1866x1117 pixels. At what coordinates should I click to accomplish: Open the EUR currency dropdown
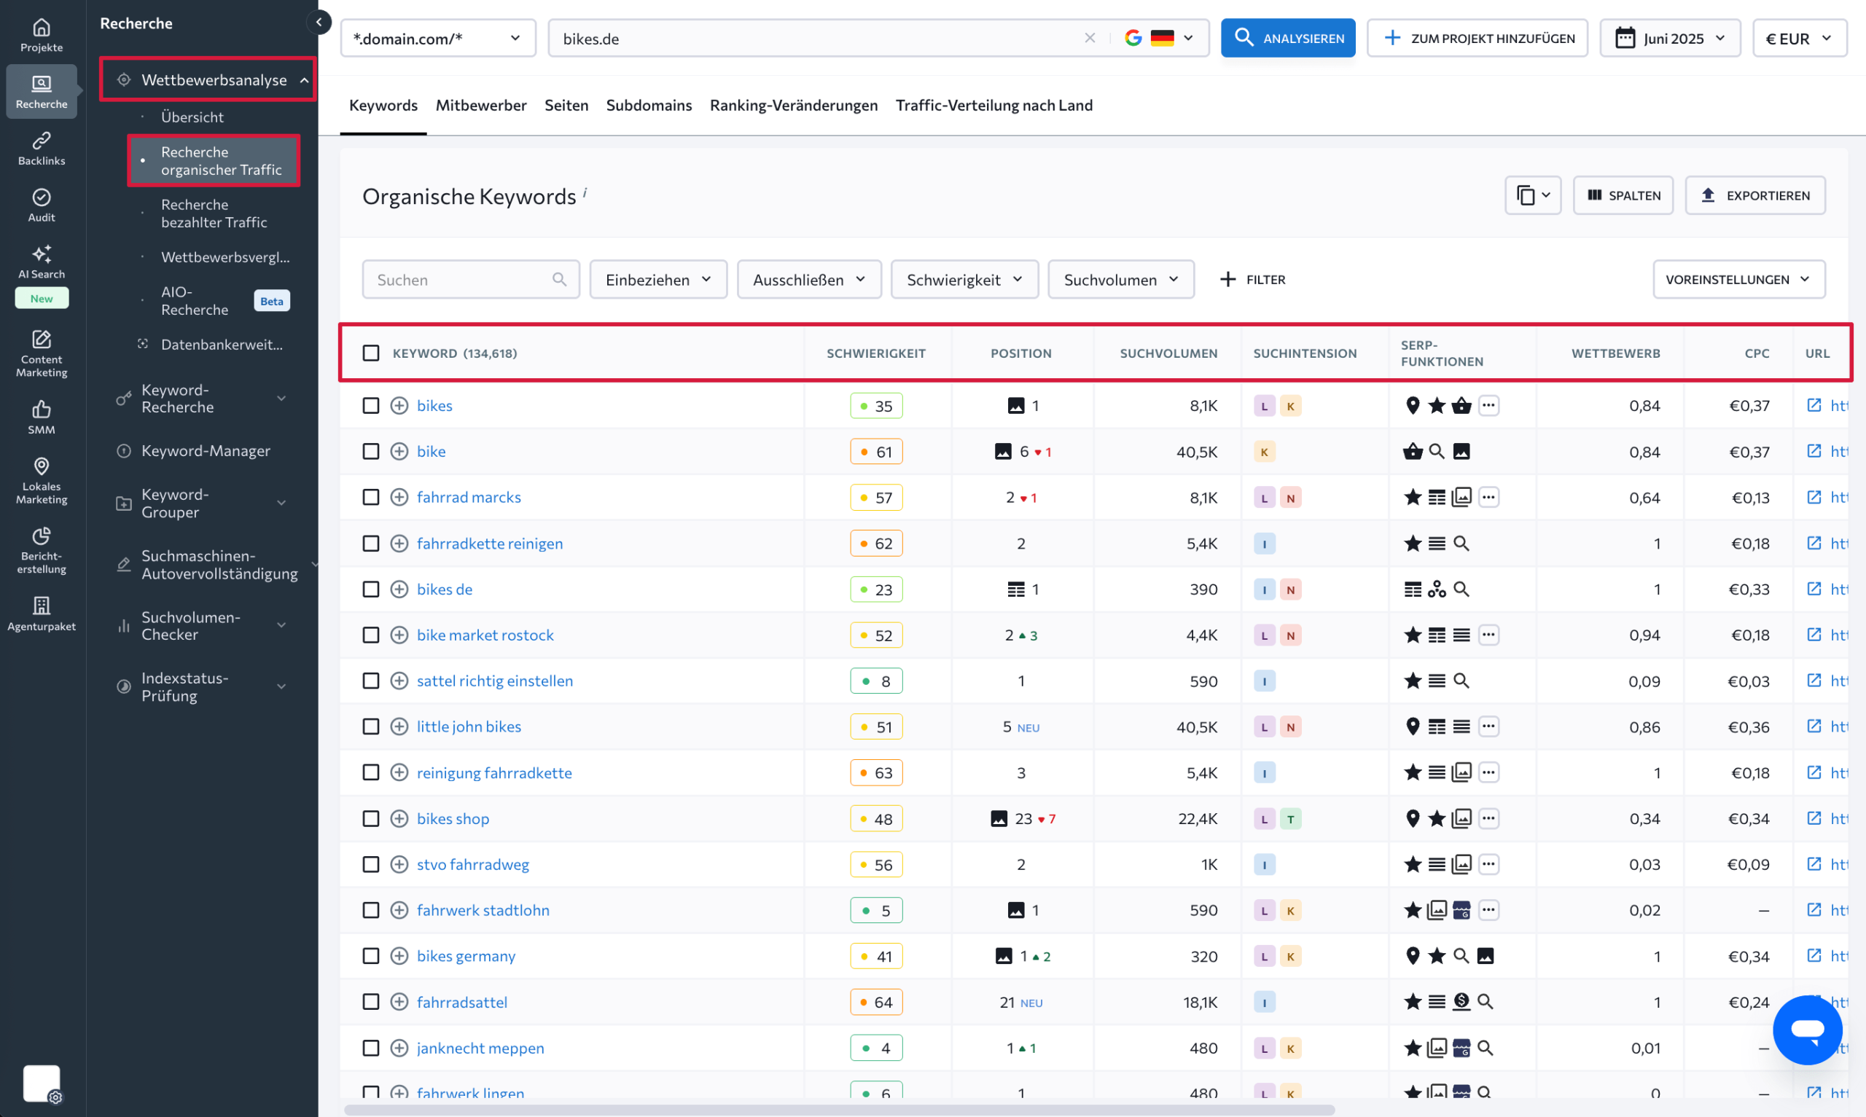tap(1799, 38)
